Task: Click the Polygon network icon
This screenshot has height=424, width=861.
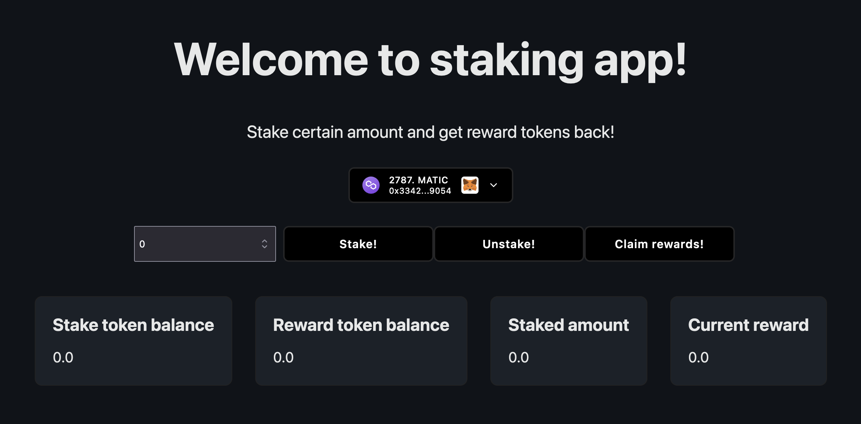Action: [371, 185]
